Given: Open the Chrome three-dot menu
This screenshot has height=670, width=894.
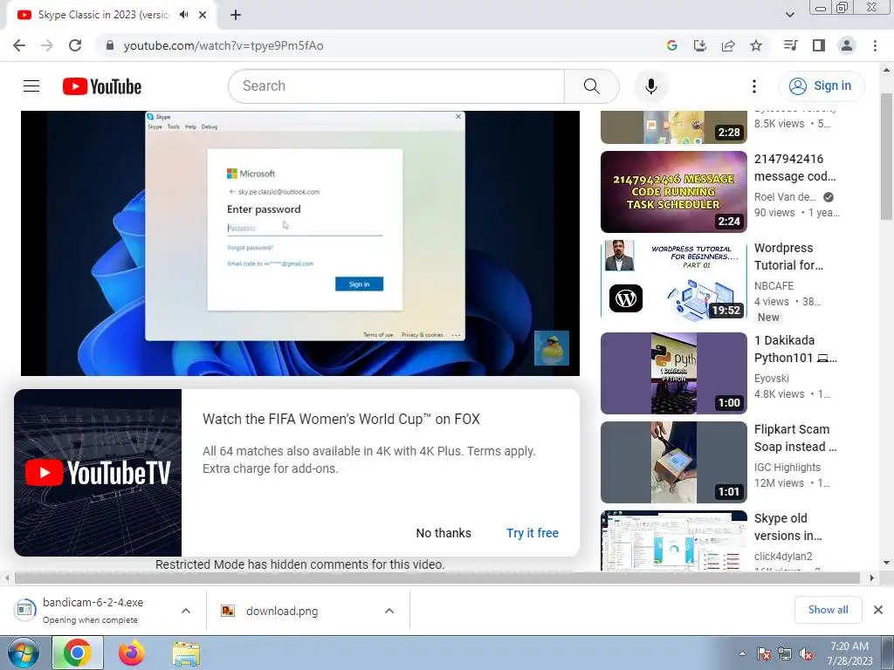Looking at the screenshot, I should 875,45.
